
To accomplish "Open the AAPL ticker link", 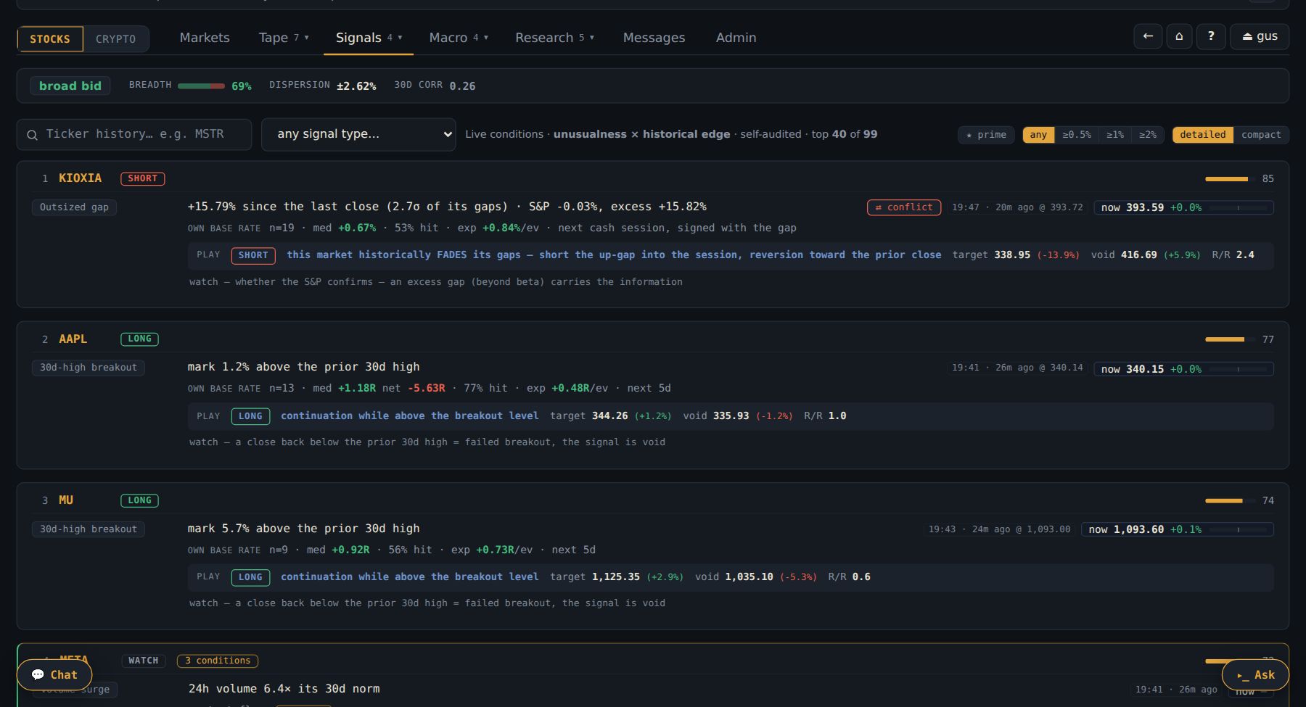I will point(73,339).
